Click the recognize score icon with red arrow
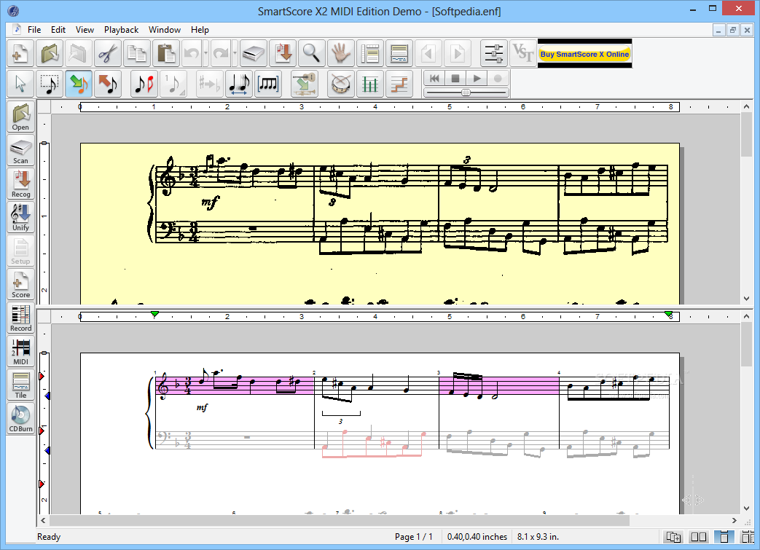 pos(283,53)
